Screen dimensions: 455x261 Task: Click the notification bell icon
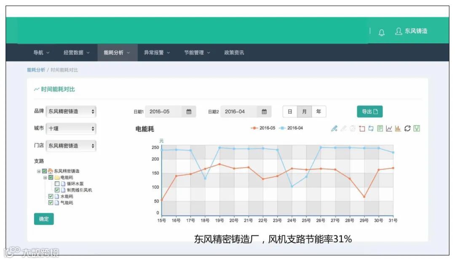click(382, 32)
